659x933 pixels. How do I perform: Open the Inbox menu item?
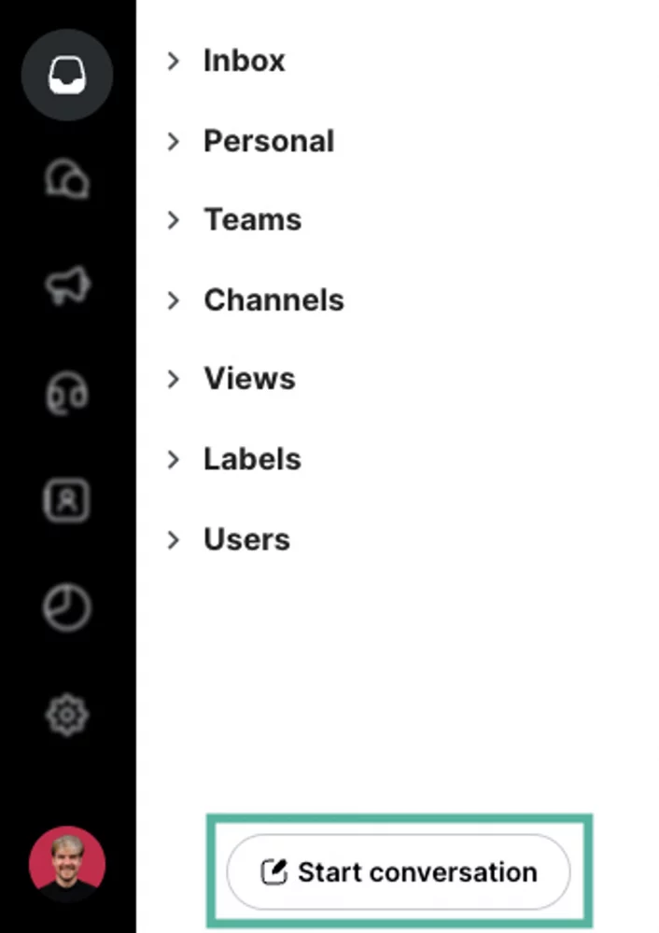[x=244, y=61]
